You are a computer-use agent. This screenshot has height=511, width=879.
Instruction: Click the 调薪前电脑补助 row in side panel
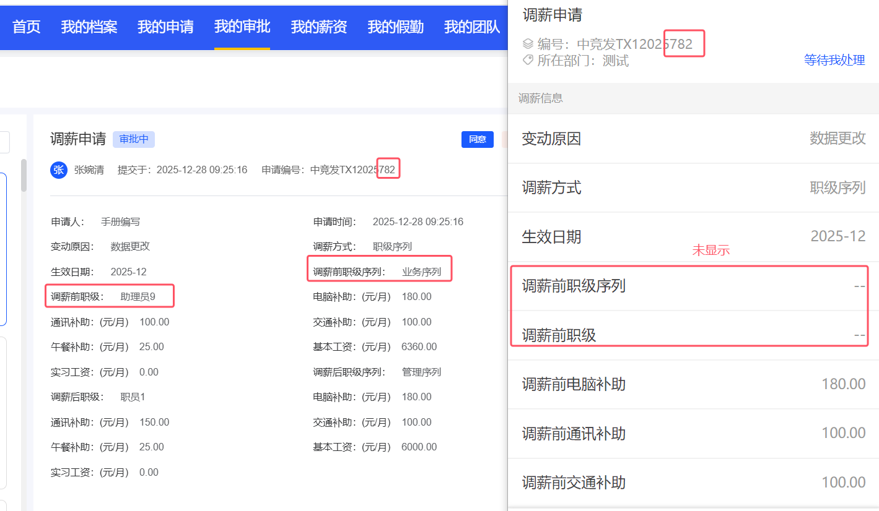pyautogui.click(x=693, y=384)
